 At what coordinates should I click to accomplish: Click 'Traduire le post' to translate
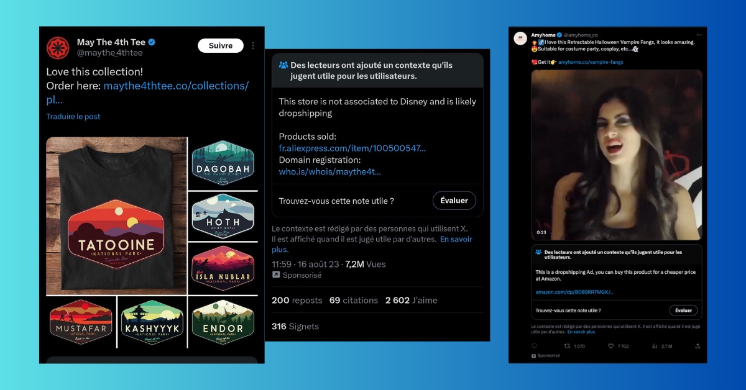pos(73,117)
